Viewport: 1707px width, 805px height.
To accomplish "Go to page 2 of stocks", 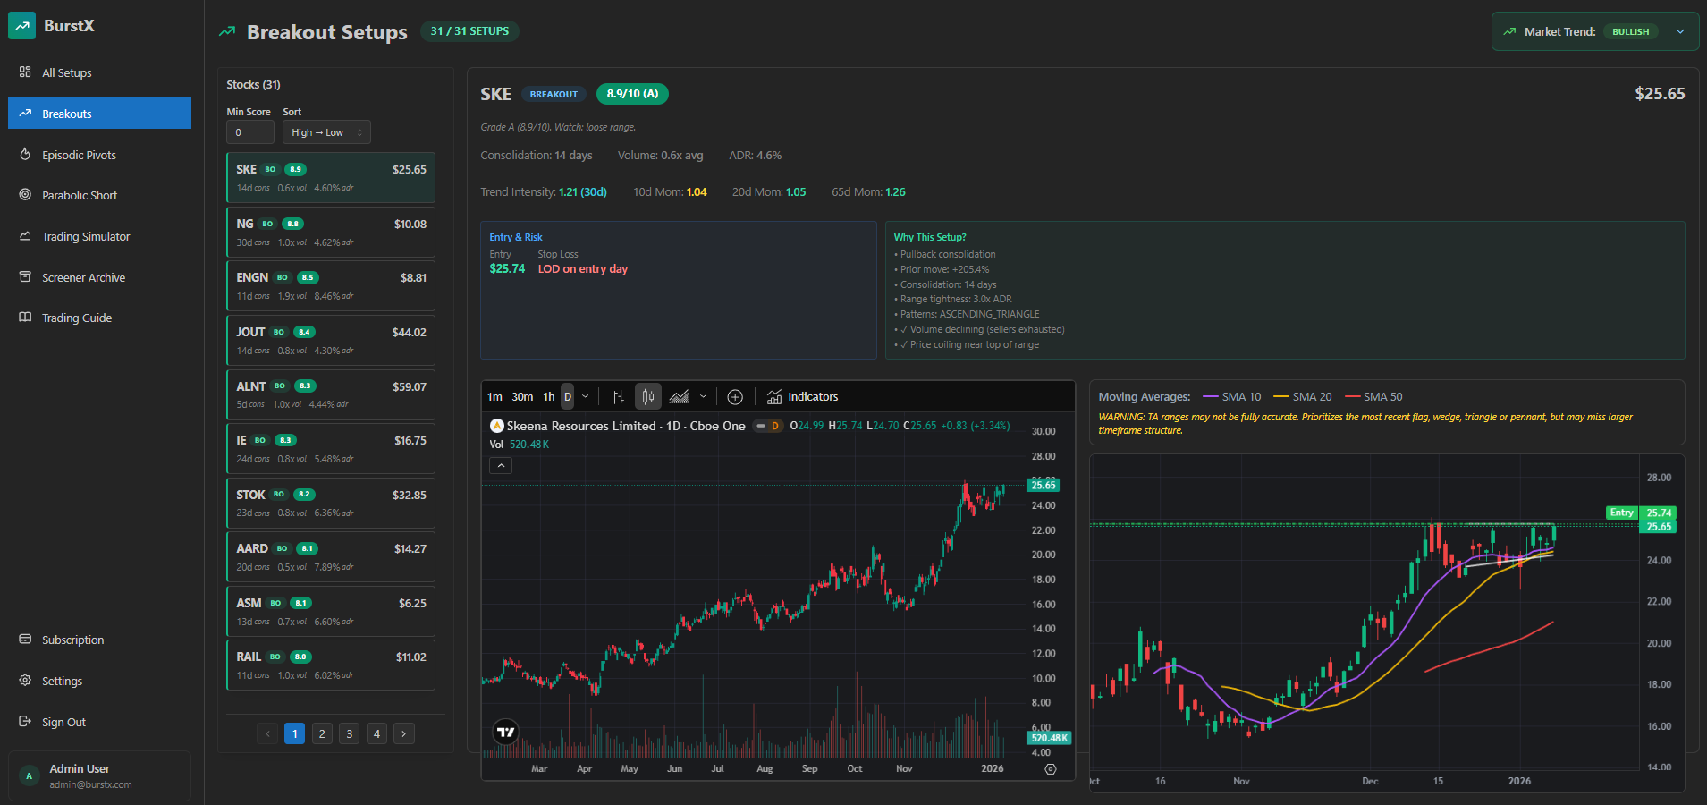I will coord(322,733).
